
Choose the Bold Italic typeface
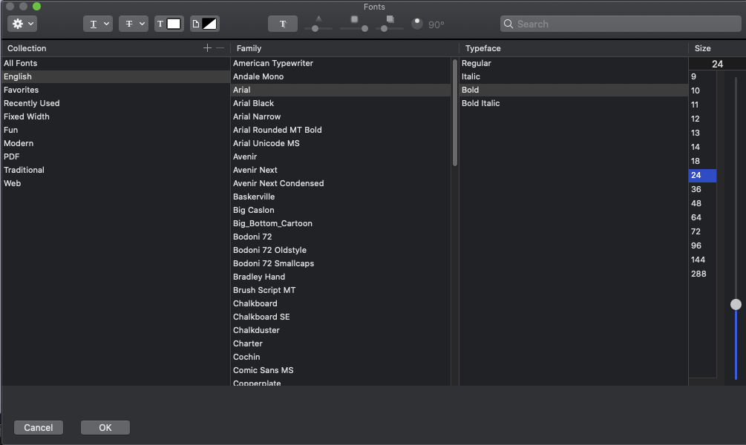pos(480,103)
